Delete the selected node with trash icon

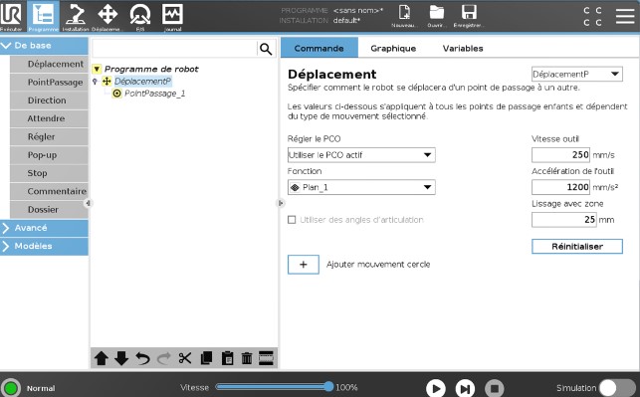point(247,358)
